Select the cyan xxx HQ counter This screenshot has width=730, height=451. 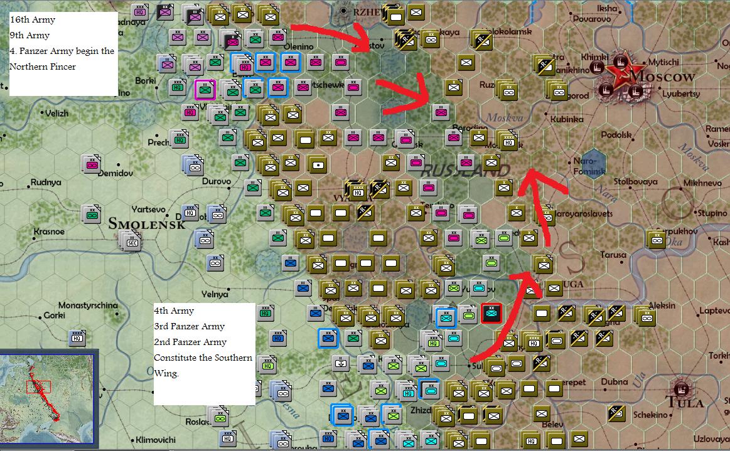tap(408, 393)
